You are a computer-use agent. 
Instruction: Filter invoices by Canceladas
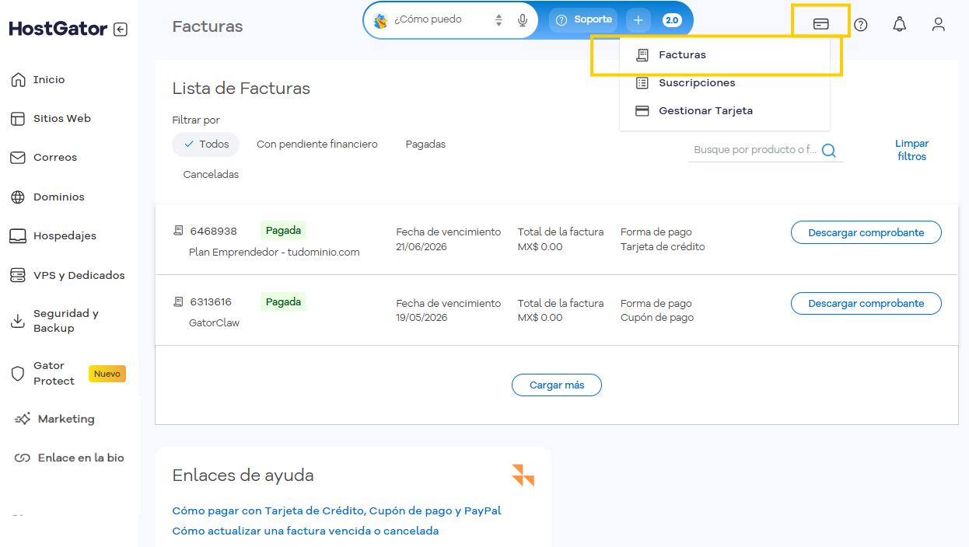click(211, 175)
